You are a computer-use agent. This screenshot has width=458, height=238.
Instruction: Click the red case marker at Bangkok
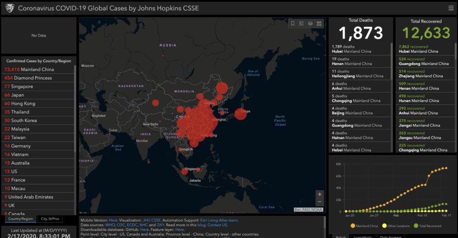click(x=180, y=150)
